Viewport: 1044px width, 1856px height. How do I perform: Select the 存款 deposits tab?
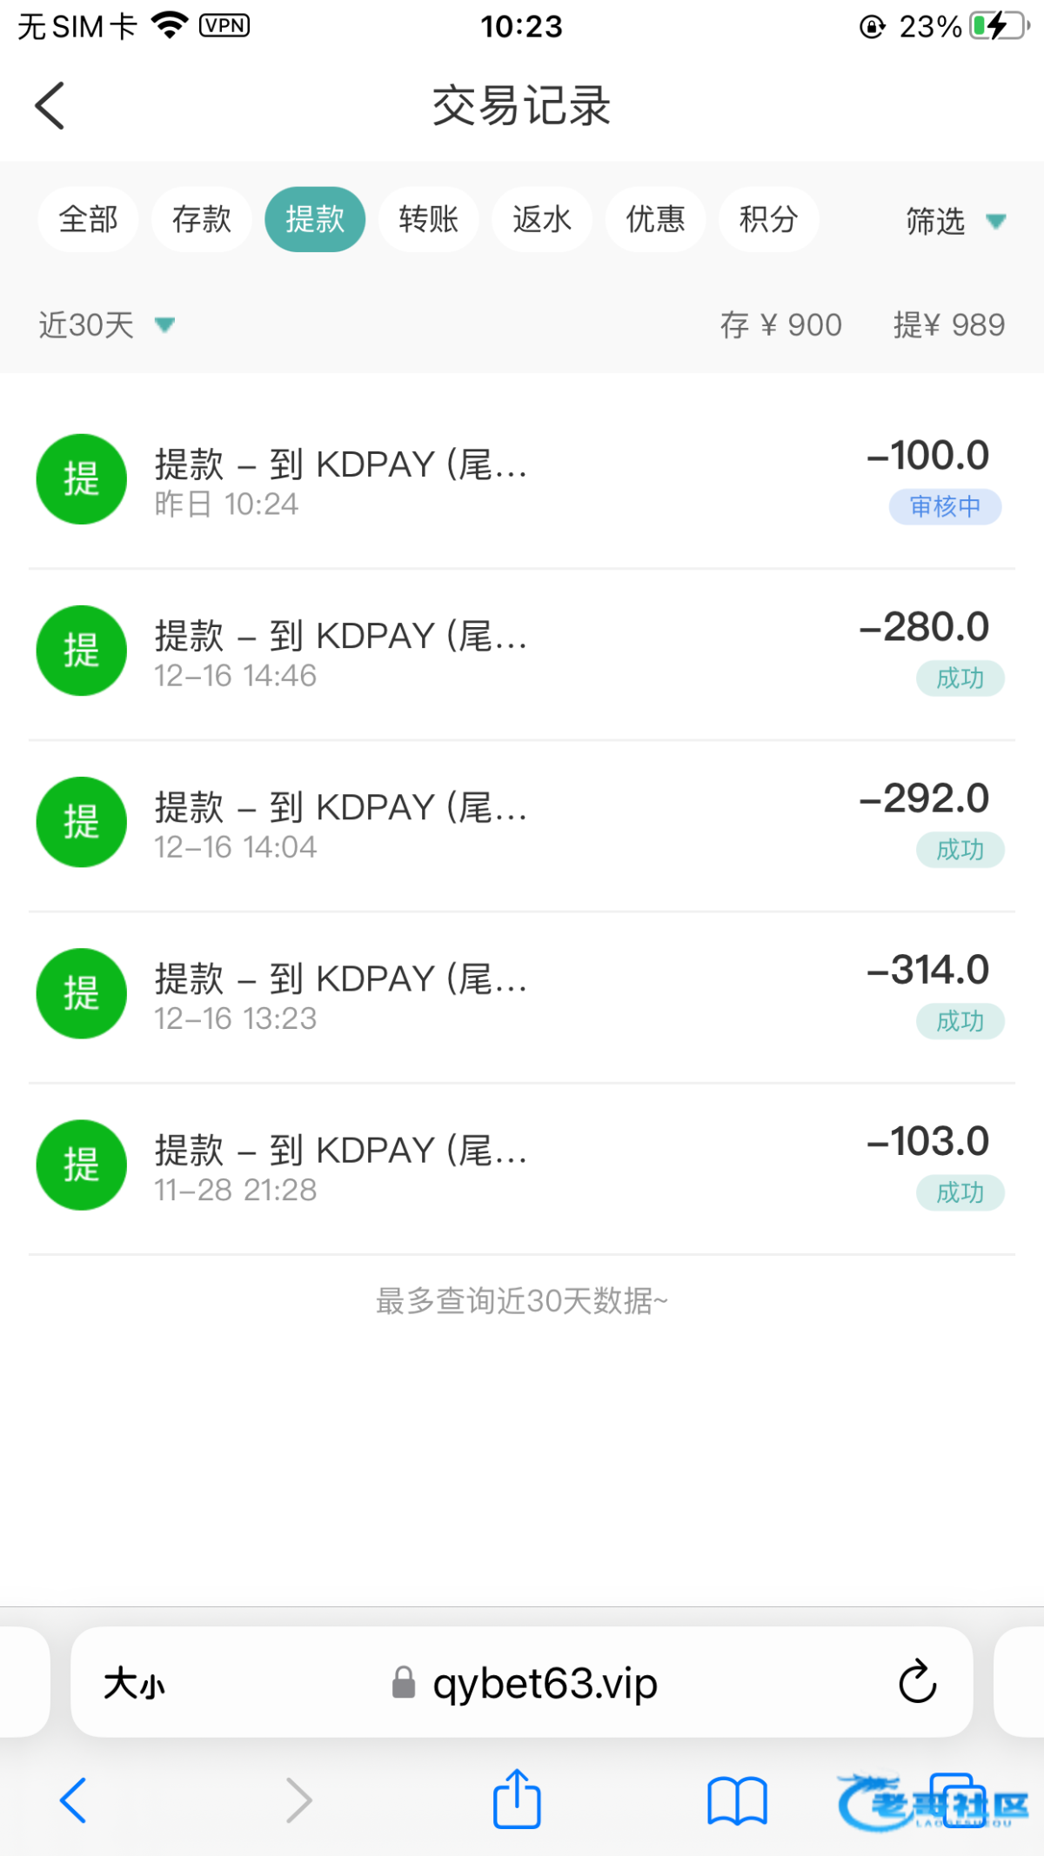(201, 219)
